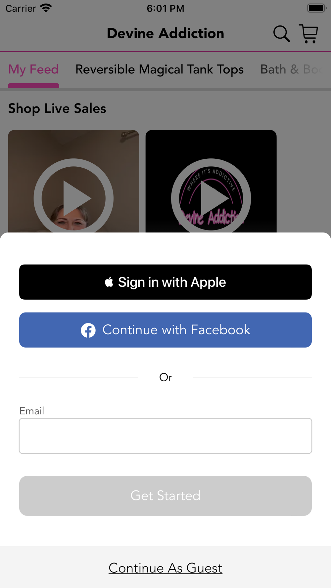Image resolution: width=331 pixels, height=588 pixels.
Task: Open the search magnifier icon
Action: 281,34
